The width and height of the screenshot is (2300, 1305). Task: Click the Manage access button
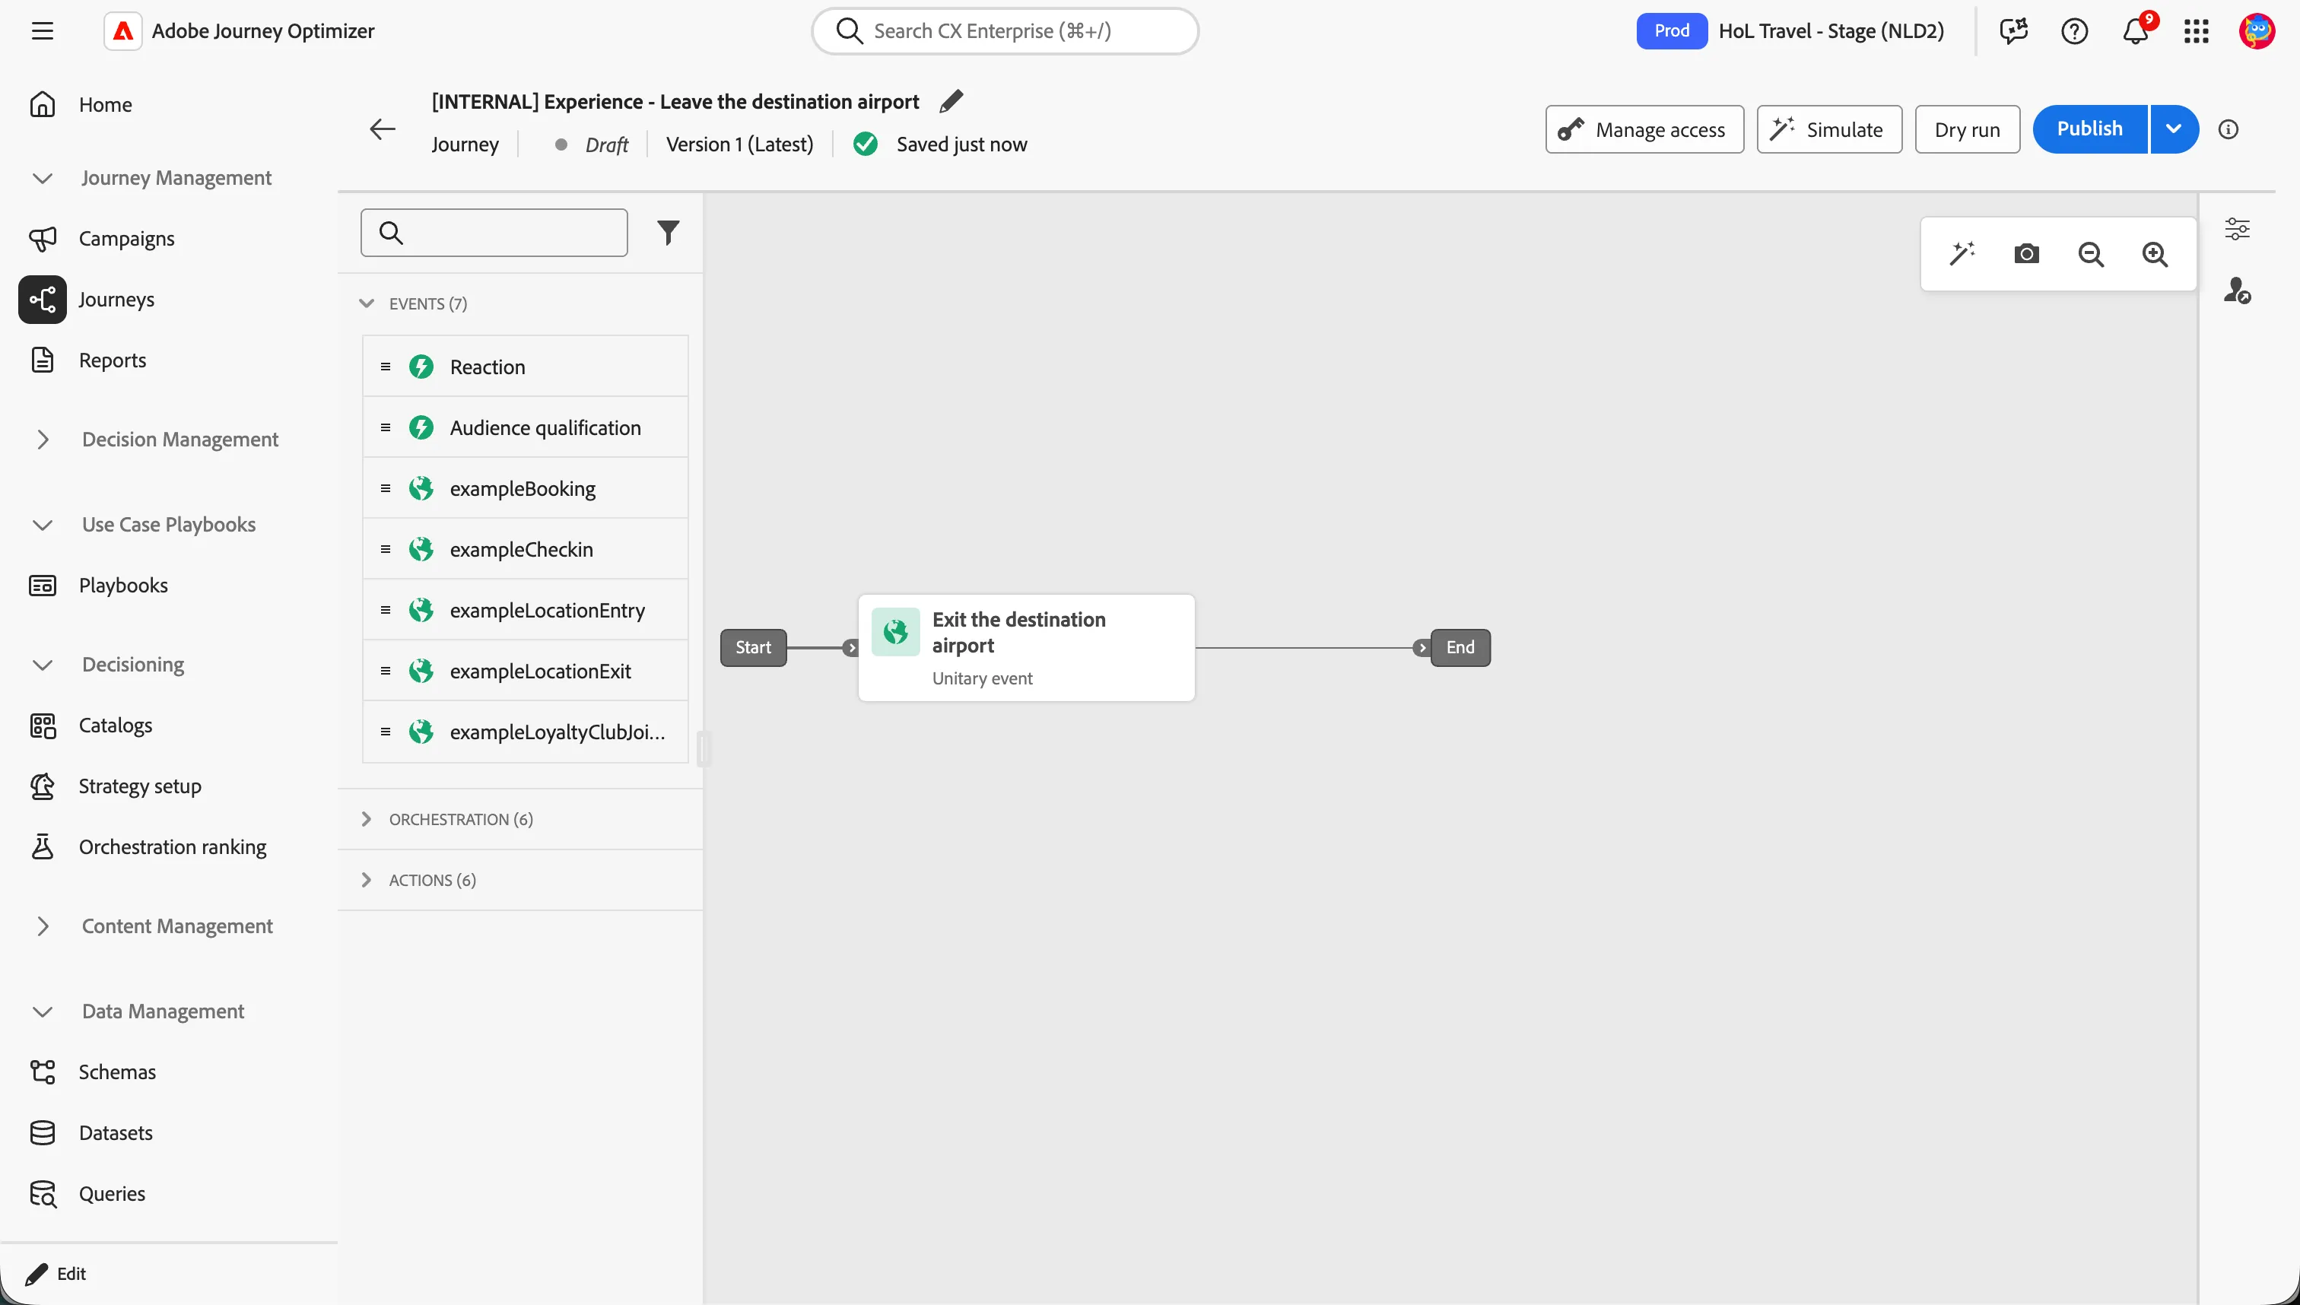point(1644,129)
